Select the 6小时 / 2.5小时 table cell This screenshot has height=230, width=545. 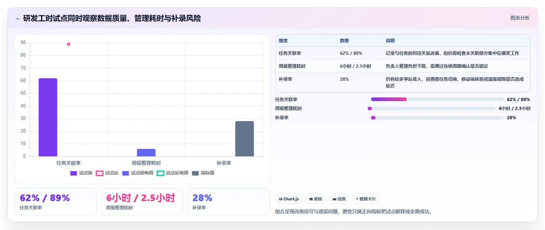[355, 66]
